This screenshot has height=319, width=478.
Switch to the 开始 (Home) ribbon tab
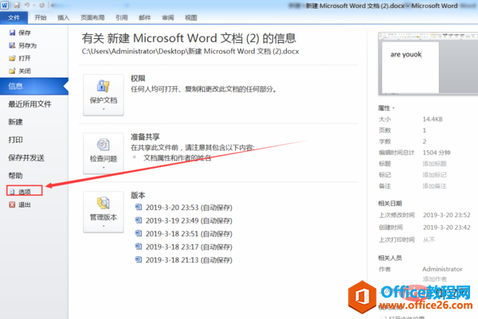point(41,17)
